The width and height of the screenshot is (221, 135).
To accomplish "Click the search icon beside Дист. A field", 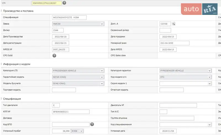I will coord(174,24).
